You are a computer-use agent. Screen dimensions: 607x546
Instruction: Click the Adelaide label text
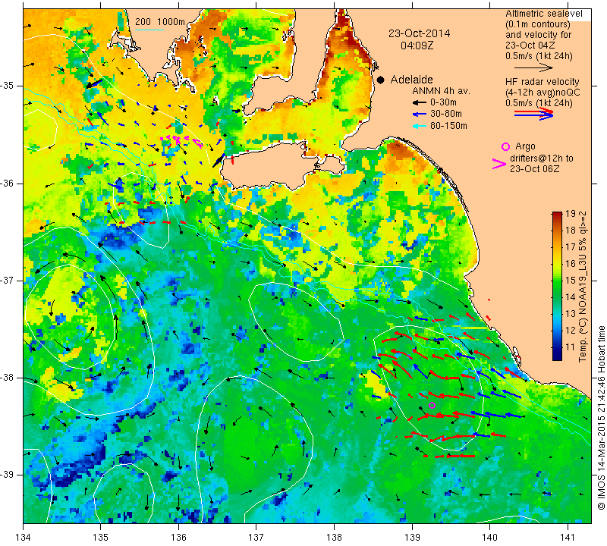coord(411,80)
